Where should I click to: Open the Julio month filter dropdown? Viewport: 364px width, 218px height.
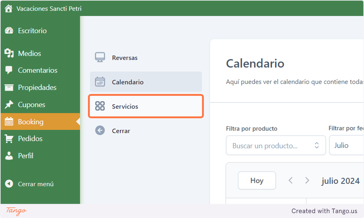pos(346,145)
